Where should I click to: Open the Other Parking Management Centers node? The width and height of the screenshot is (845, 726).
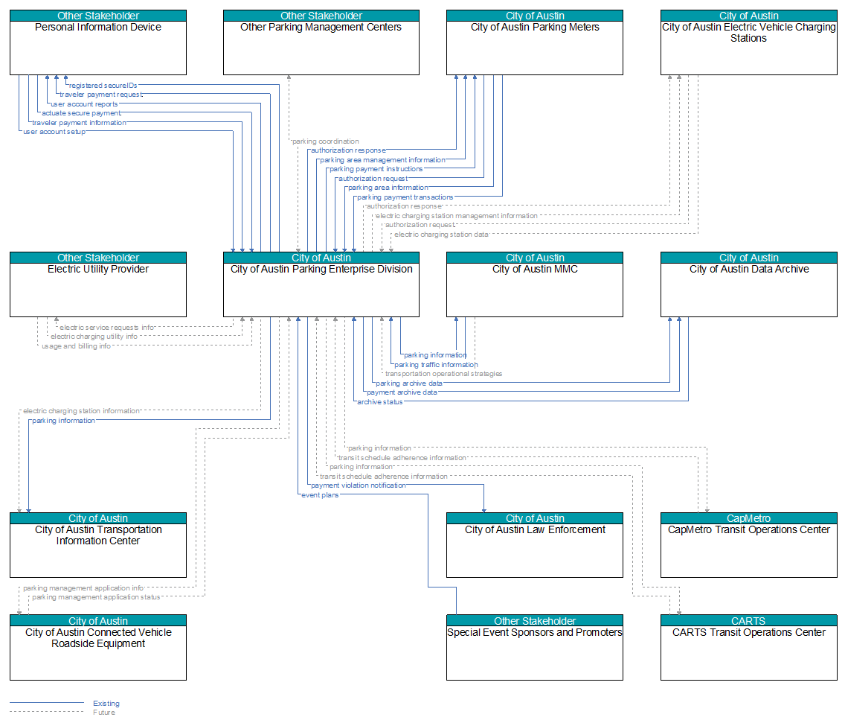pyautogui.click(x=321, y=42)
